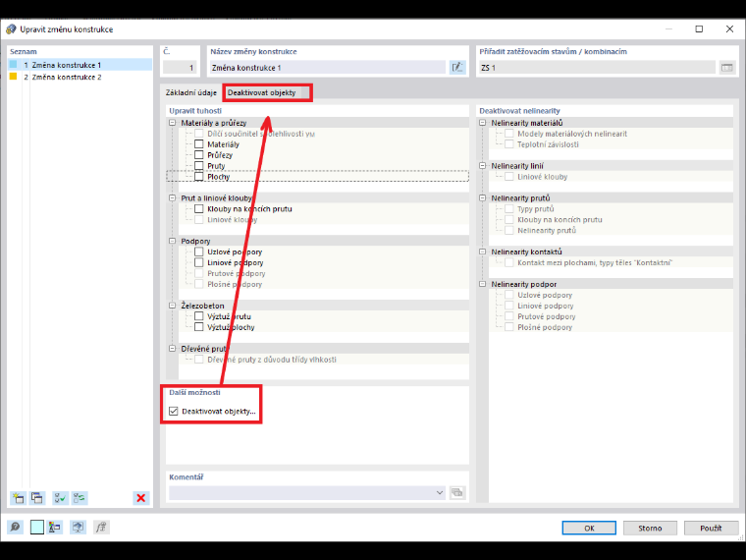
Task: Collapse Nelinearity kontaktů group
Action: pos(482,252)
